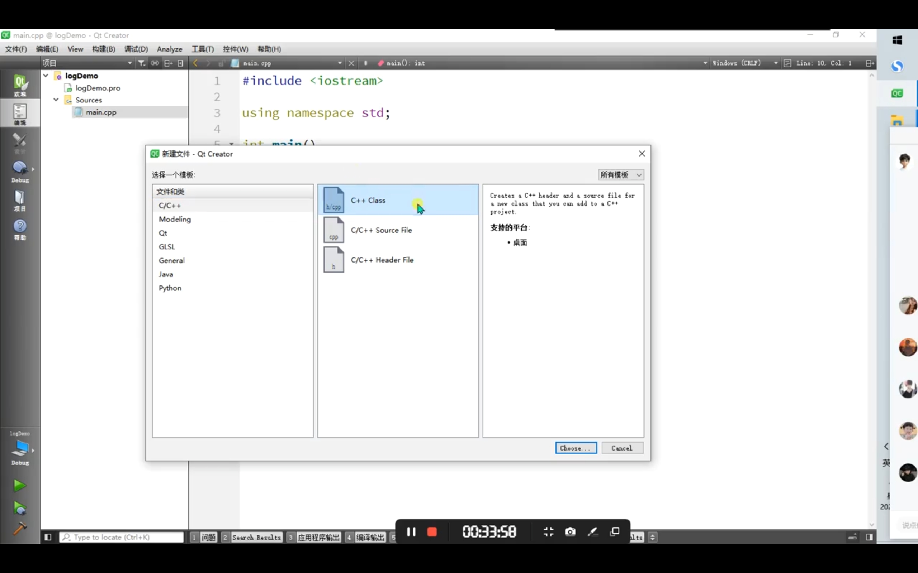
Task: Pause the screen recording
Action: tap(411, 532)
